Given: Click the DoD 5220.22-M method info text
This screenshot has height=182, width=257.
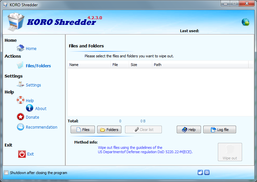Looking at the screenshot, I should [145, 150].
